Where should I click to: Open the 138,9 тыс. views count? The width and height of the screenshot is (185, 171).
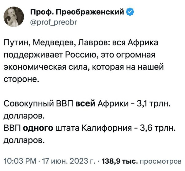[120, 161]
